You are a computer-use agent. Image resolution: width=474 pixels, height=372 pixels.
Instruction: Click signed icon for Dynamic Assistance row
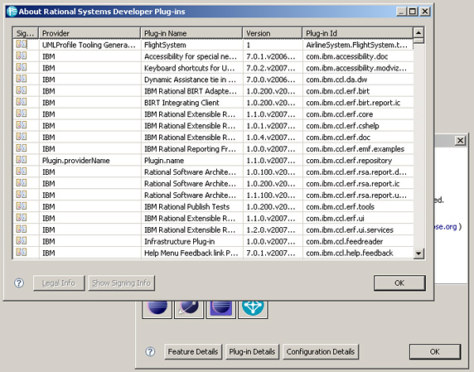[22, 79]
